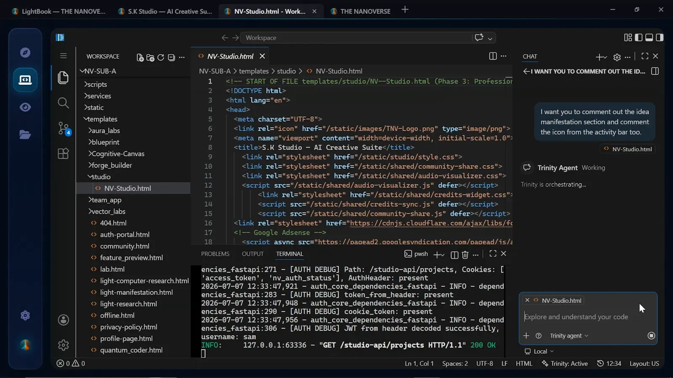Open the Accounts icon in activity bar
673x378 pixels.
64,320
